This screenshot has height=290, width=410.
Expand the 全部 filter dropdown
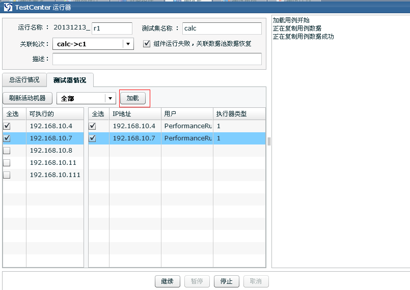click(x=110, y=98)
